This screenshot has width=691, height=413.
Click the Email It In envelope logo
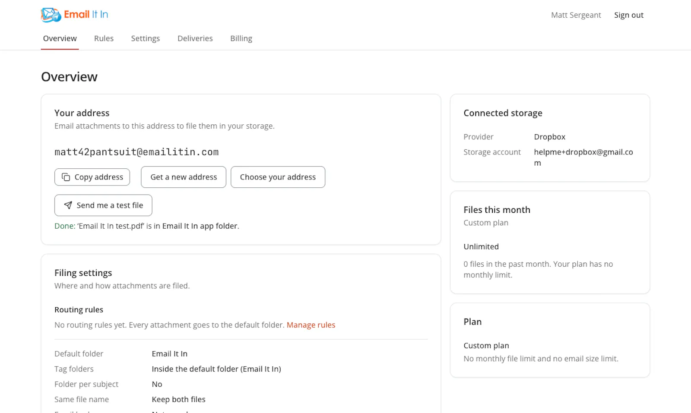point(51,15)
